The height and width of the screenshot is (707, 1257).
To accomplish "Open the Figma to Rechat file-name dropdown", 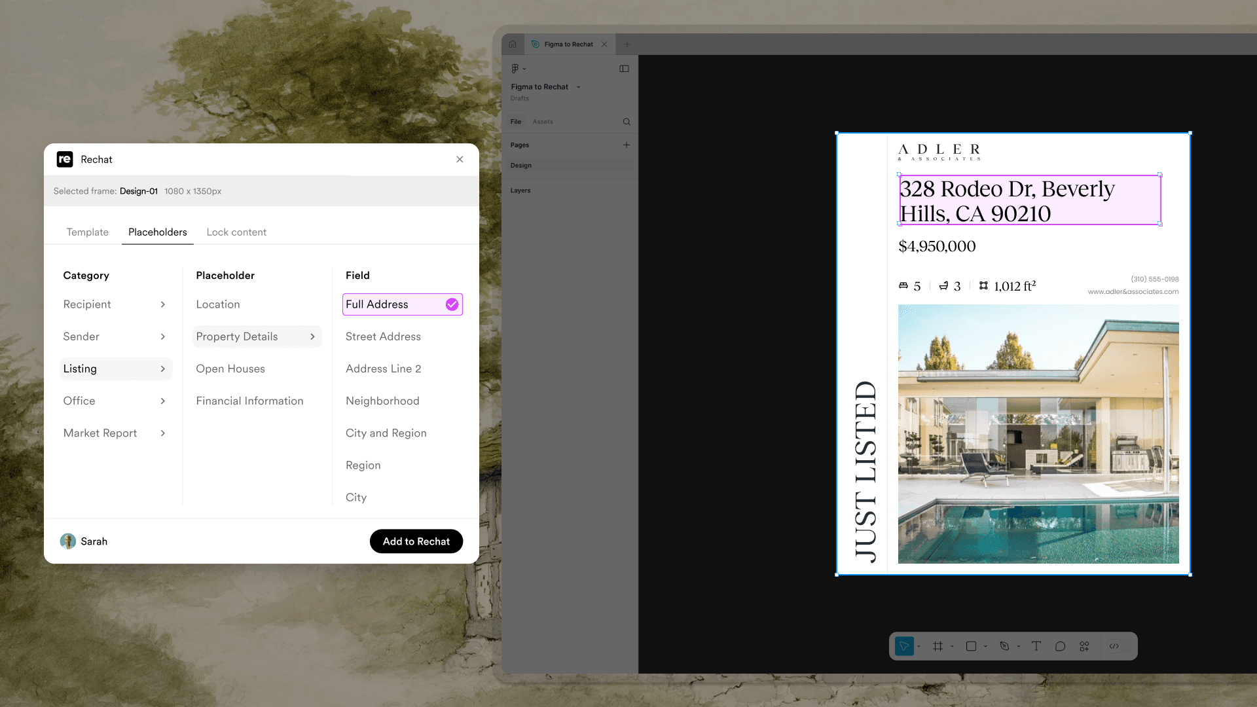I will click(578, 87).
